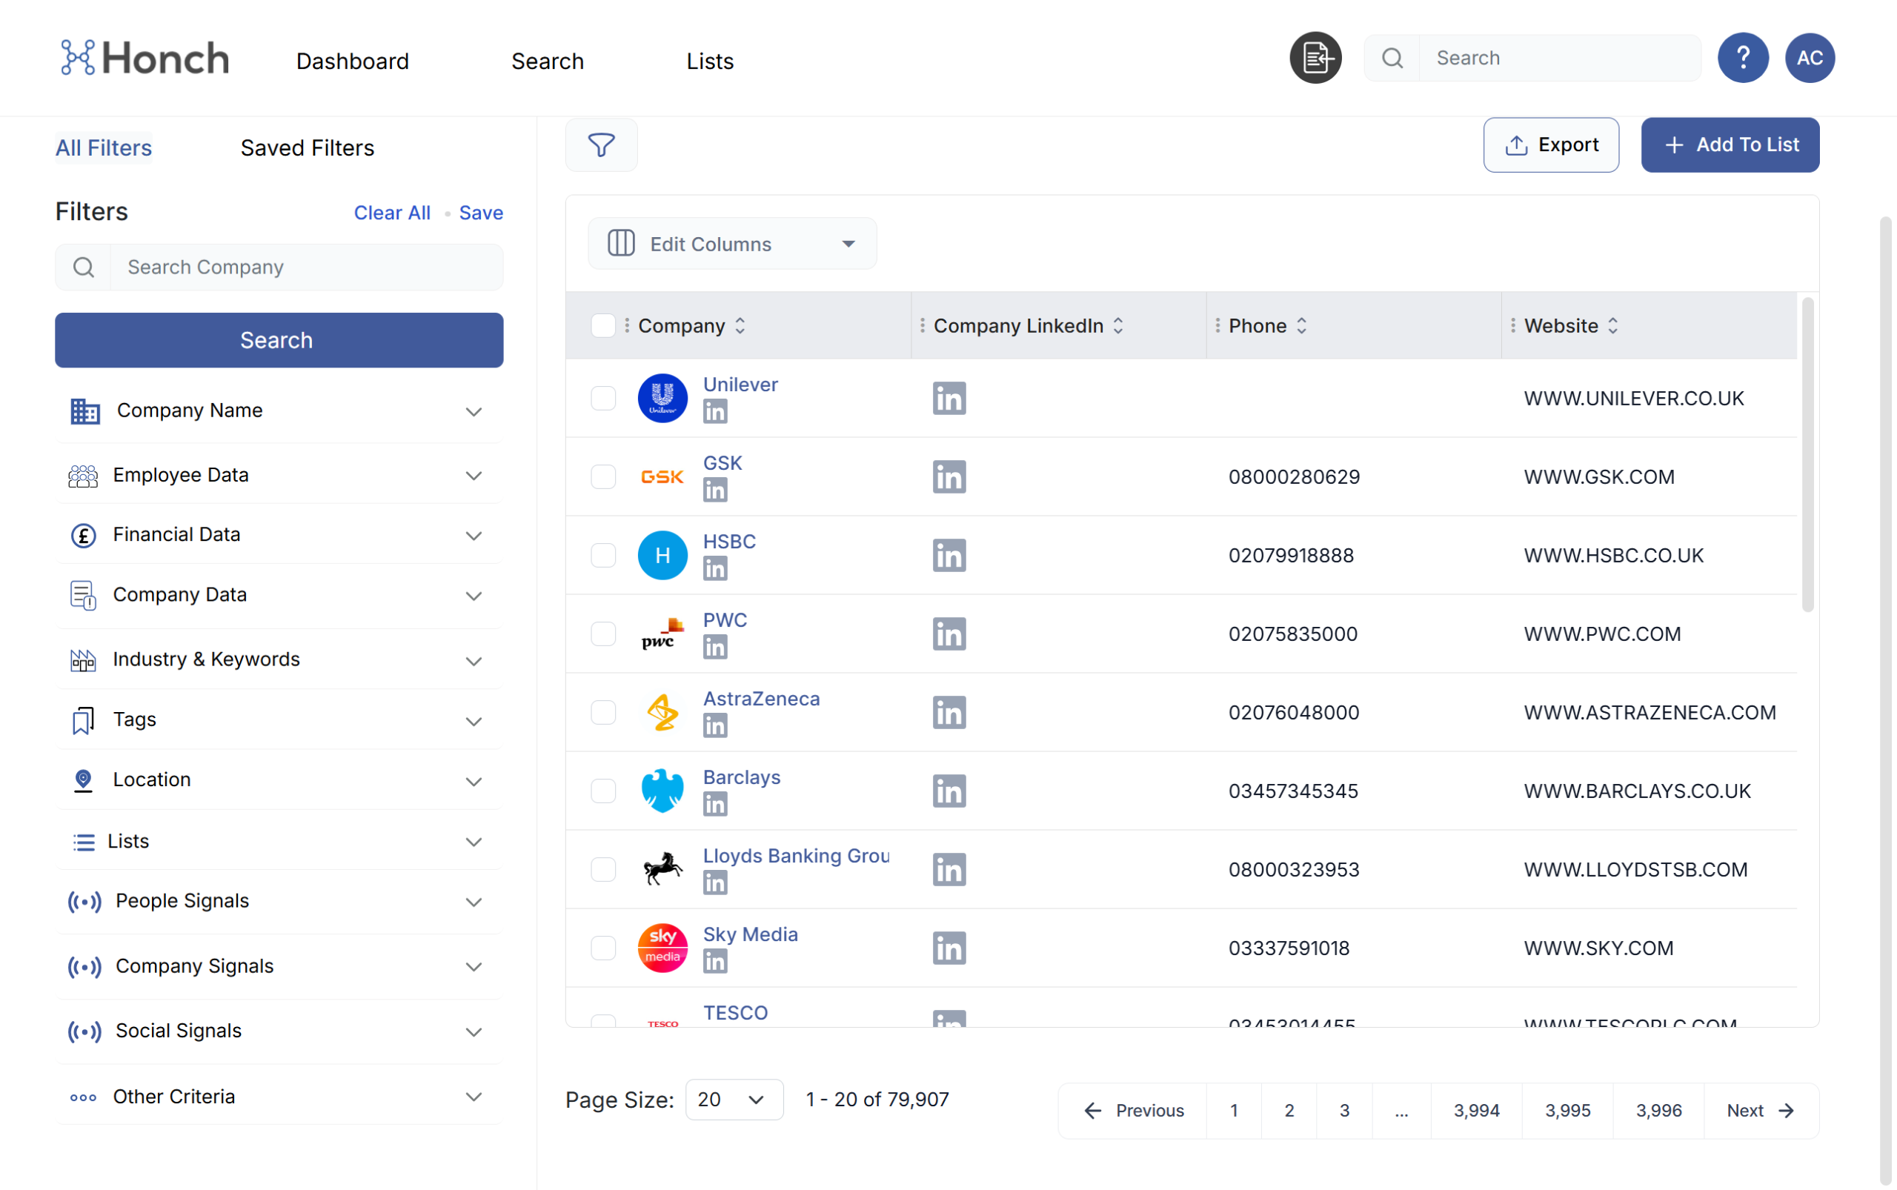Click the Search Company input field
Screen dimensions: 1897x1190
click(x=305, y=267)
